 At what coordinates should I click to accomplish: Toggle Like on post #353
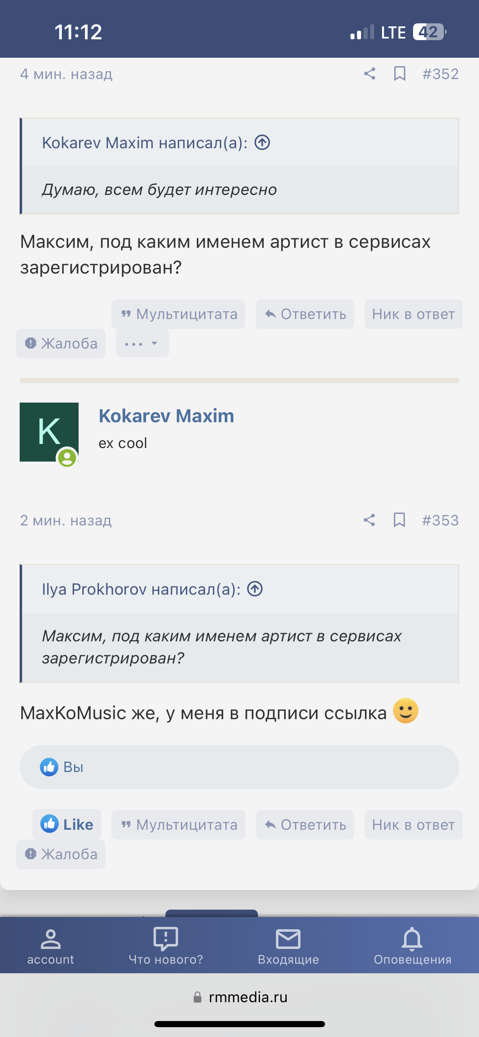tap(67, 824)
